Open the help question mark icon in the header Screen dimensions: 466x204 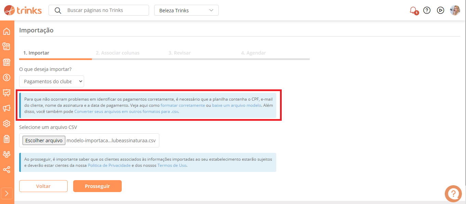point(427,10)
